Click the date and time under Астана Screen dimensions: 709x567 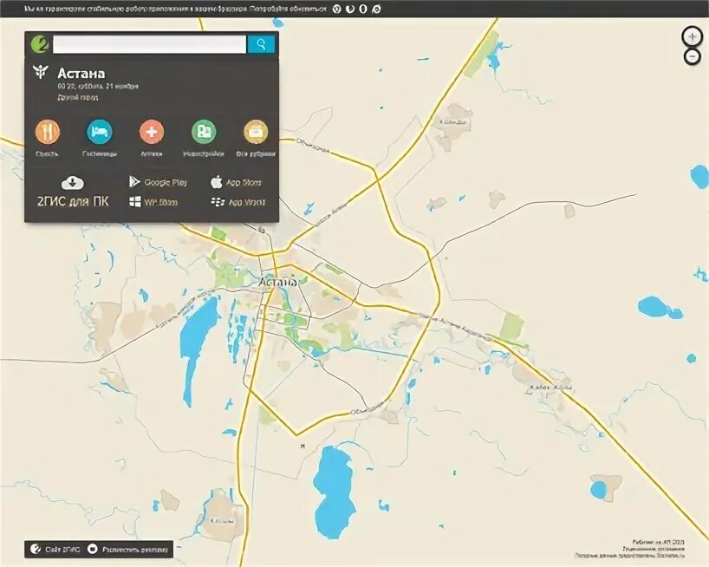[98, 86]
